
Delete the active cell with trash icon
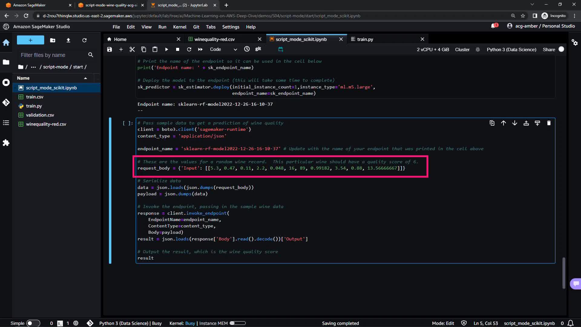pos(549,123)
